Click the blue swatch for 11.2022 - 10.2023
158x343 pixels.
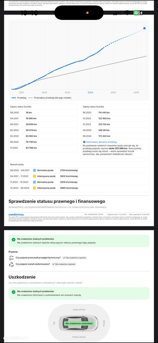[x=34, y=182]
